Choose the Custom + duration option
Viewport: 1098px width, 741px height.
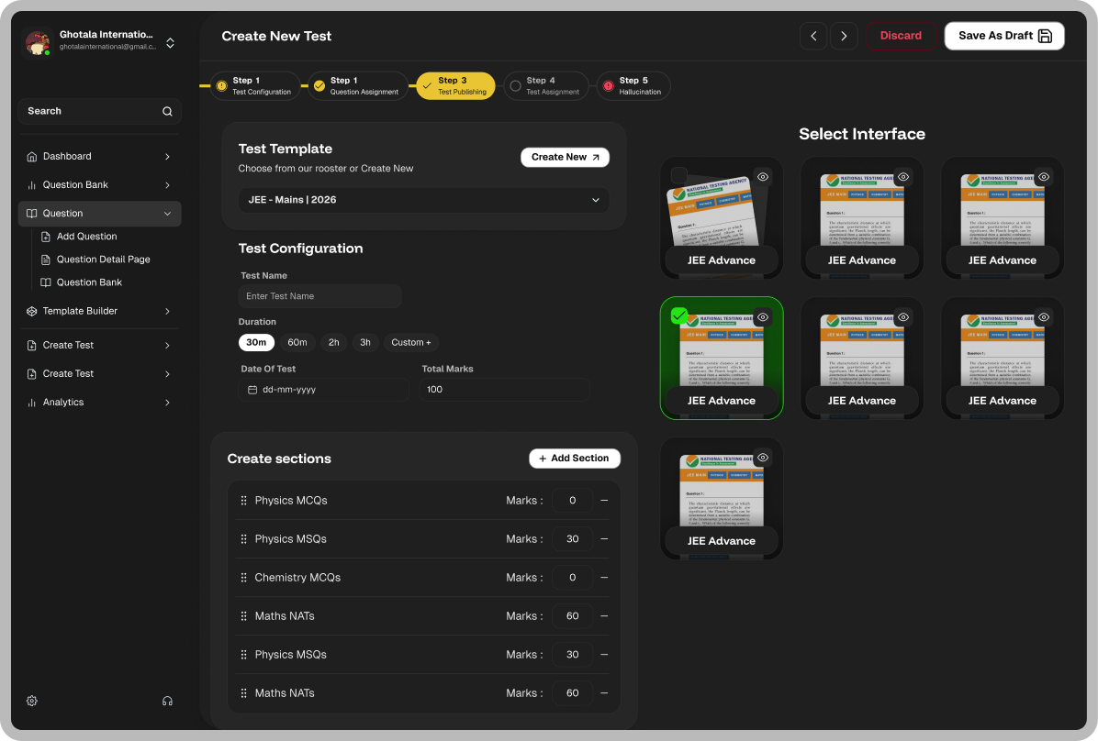click(x=411, y=342)
